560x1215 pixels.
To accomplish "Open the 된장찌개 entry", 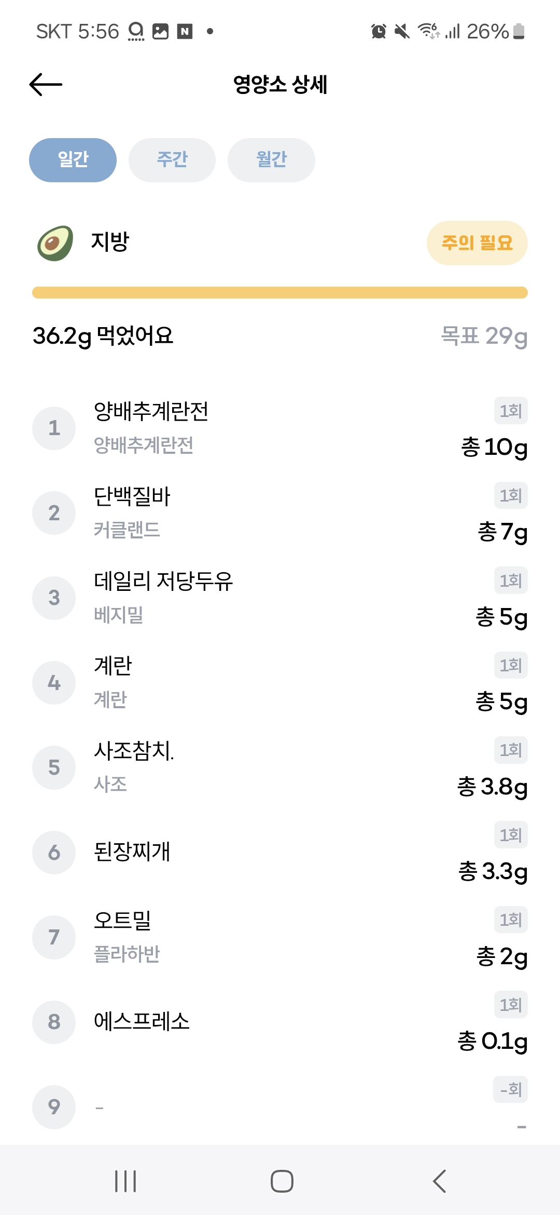I will pos(280,852).
